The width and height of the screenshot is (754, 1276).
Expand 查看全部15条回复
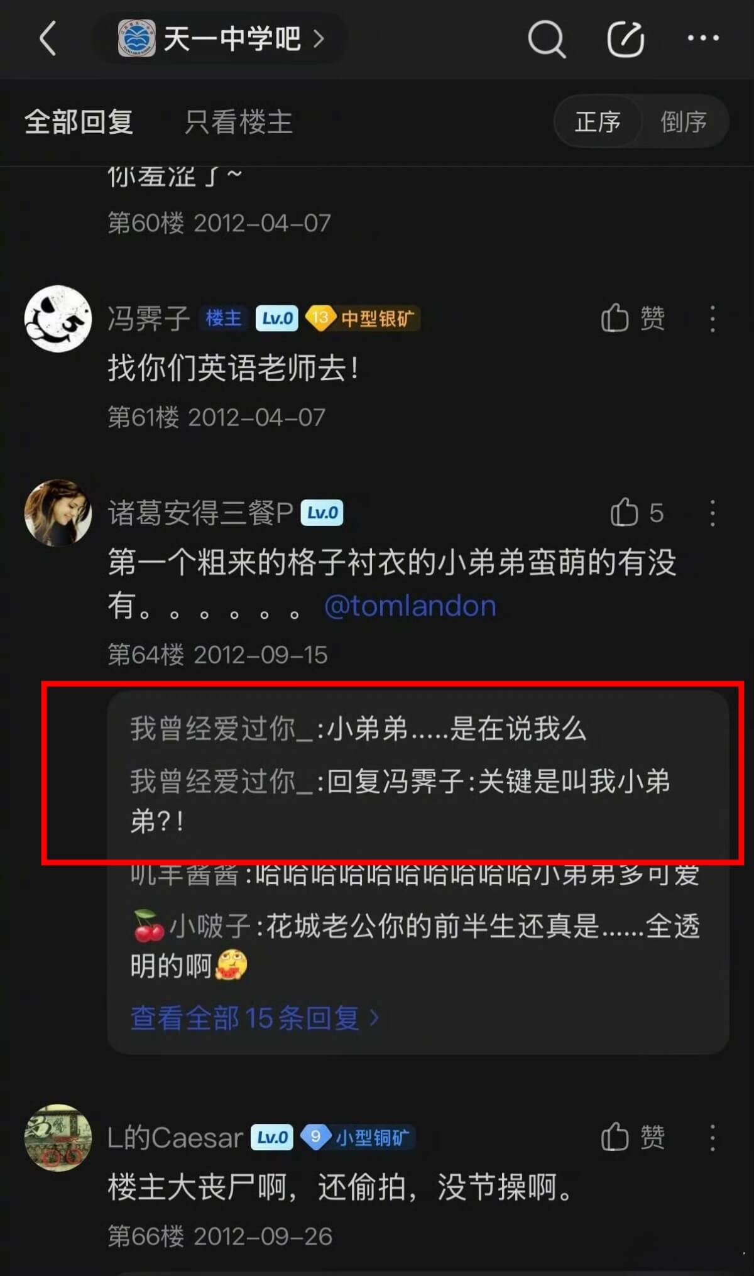click(254, 1018)
